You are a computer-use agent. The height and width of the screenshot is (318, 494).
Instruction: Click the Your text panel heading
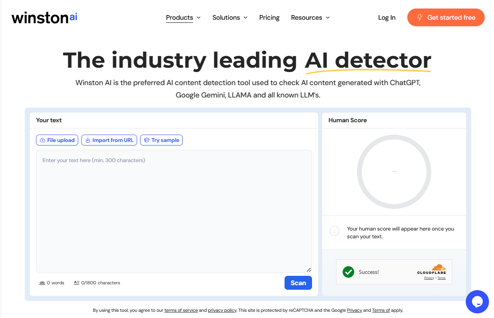(49, 120)
